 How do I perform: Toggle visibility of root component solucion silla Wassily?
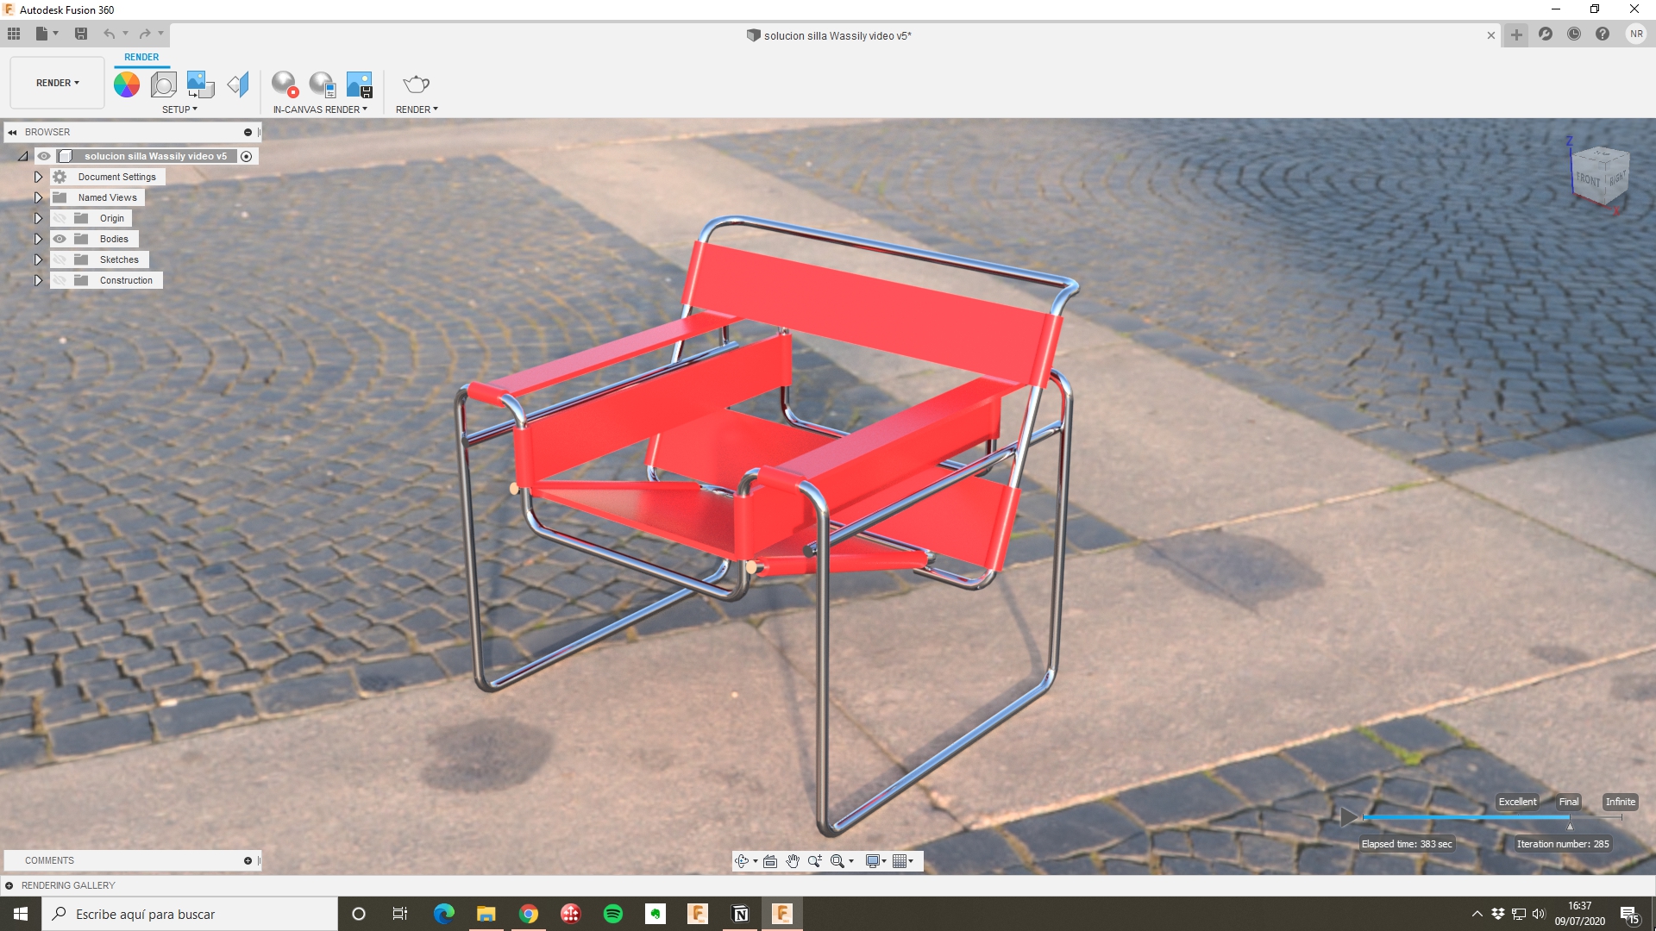(x=44, y=156)
